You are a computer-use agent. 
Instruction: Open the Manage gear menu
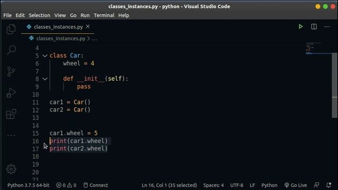pyautogui.click(x=11, y=169)
